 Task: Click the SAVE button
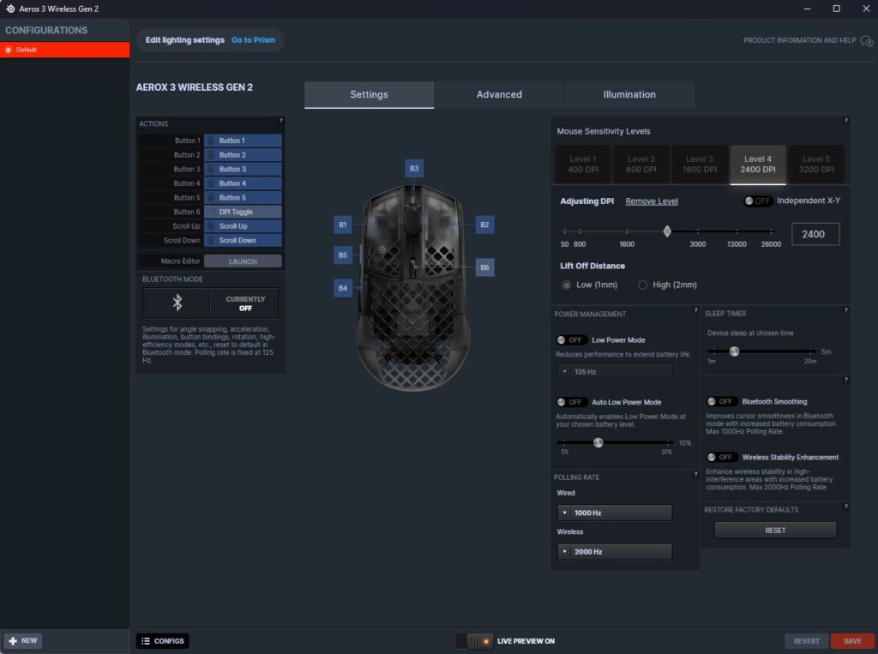(x=852, y=641)
